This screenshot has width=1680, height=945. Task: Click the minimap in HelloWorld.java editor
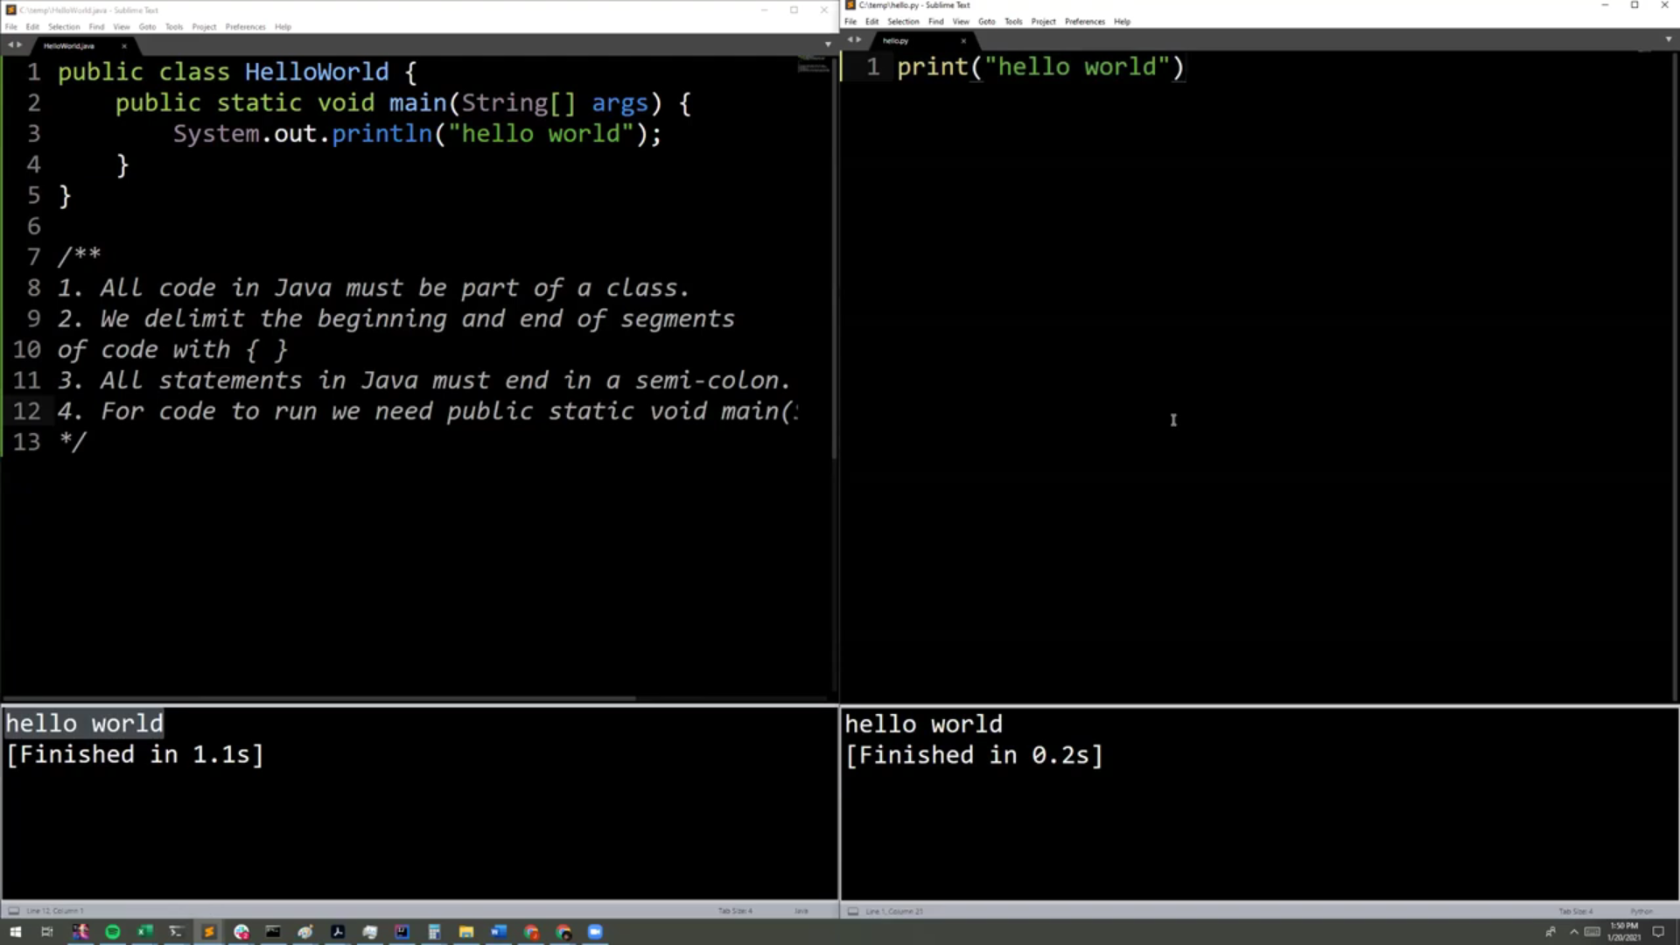tap(813, 66)
